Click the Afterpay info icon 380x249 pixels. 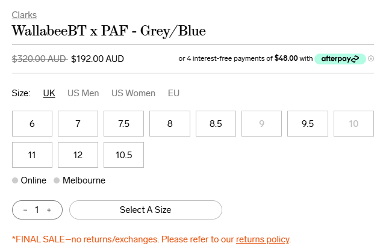pos(371,59)
